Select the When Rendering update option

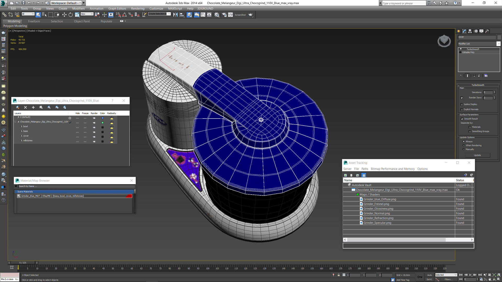point(464,145)
